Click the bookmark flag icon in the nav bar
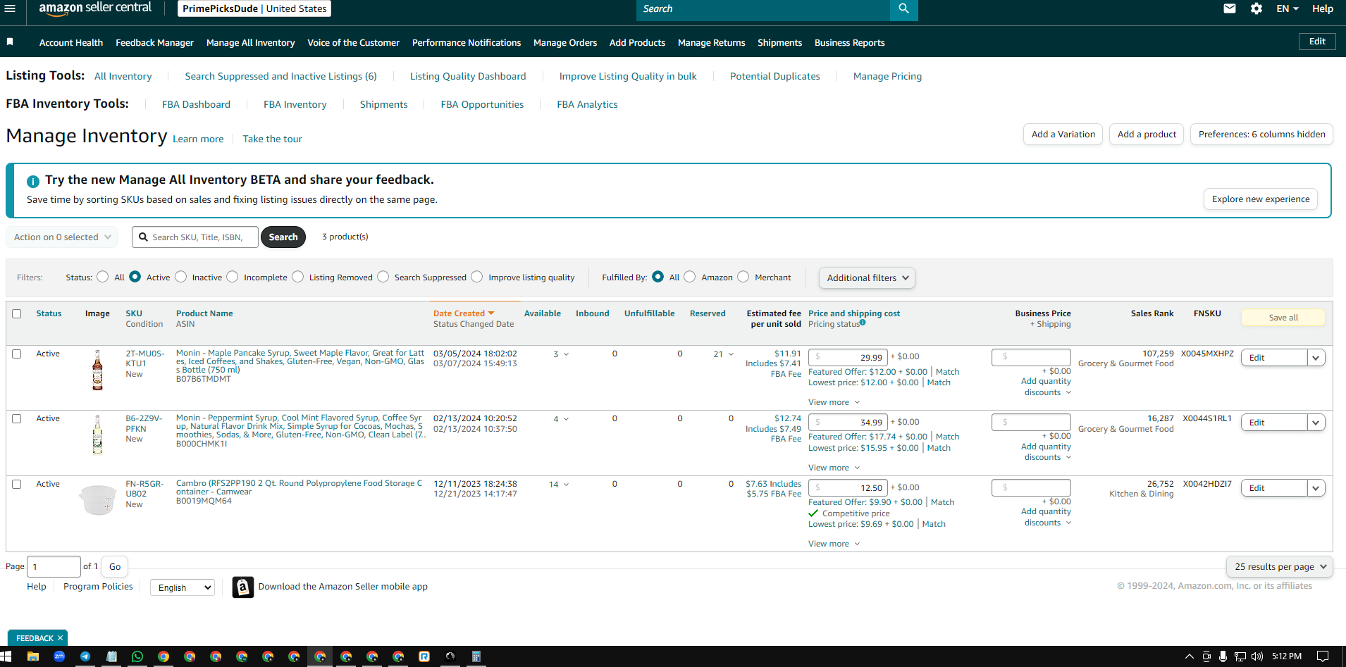This screenshot has width=1346, height=667. coord(10,42)
